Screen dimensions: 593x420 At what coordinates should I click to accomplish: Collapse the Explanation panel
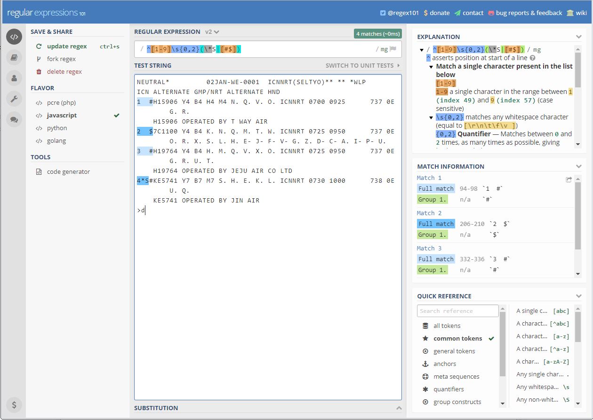coord(578,37)
